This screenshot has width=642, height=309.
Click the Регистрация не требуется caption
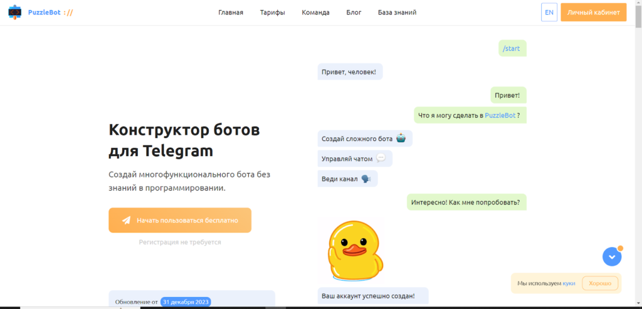[180, 243]
